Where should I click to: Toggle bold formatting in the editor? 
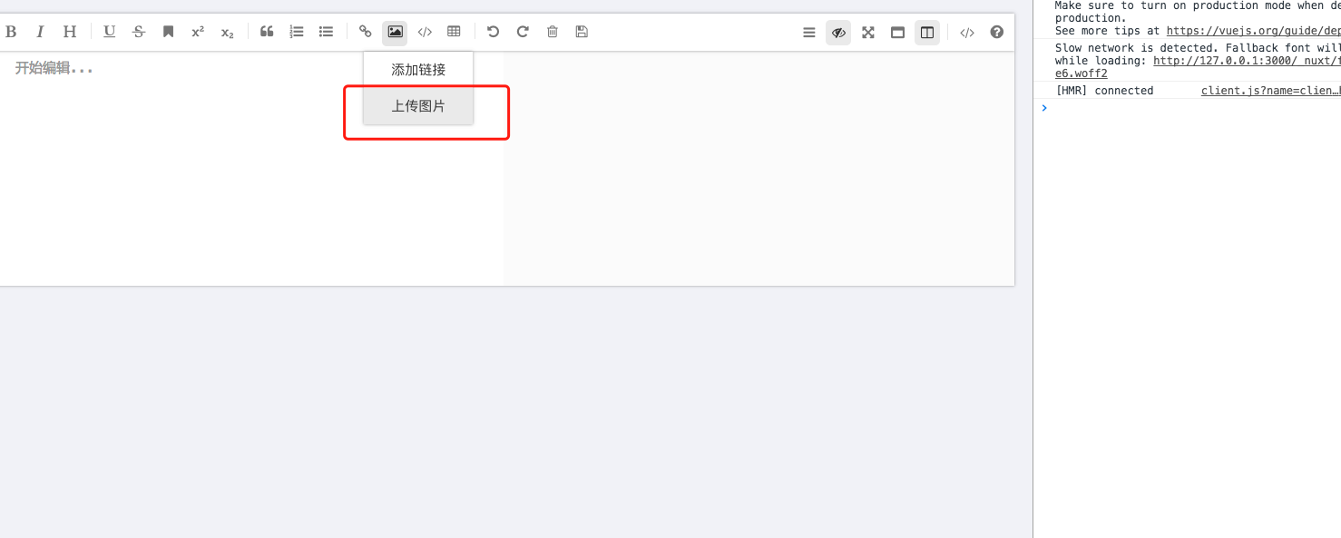point(11,31)
